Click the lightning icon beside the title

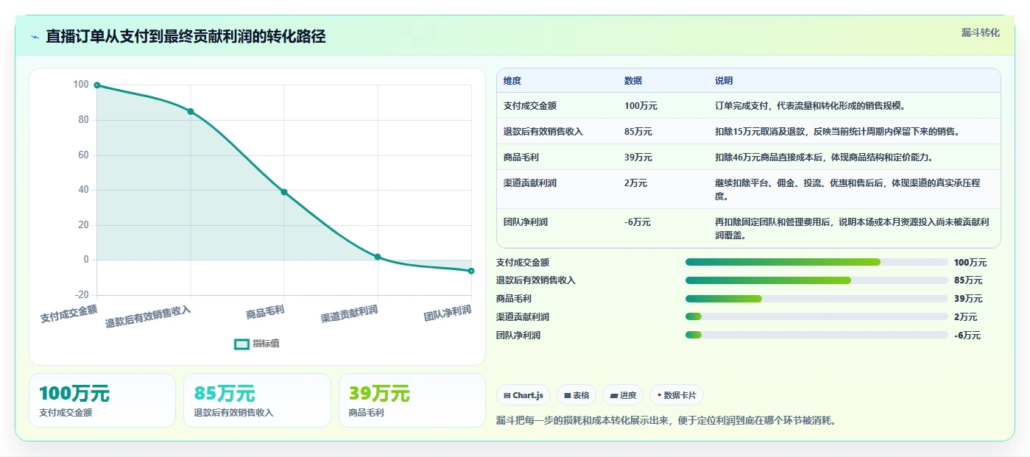35,37
